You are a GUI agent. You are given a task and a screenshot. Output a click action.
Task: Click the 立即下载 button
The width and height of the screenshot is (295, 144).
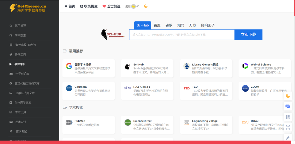coord(248,35)
